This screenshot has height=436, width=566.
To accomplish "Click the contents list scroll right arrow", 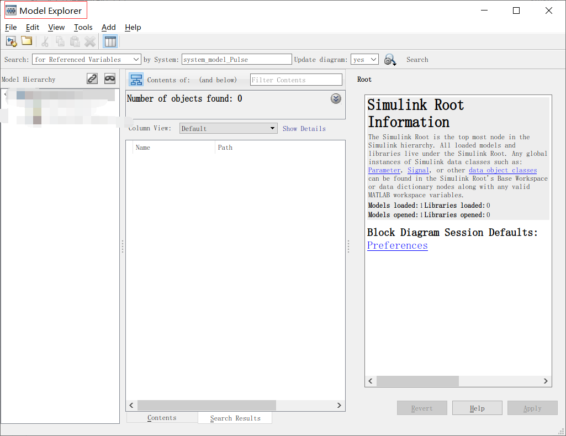I will [339, 405].
